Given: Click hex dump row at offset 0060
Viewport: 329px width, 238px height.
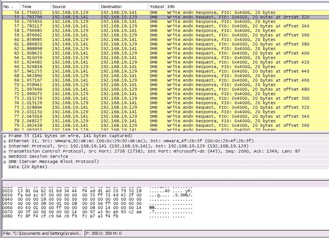Looking at the screenshot, I should (x=98, y=208).
